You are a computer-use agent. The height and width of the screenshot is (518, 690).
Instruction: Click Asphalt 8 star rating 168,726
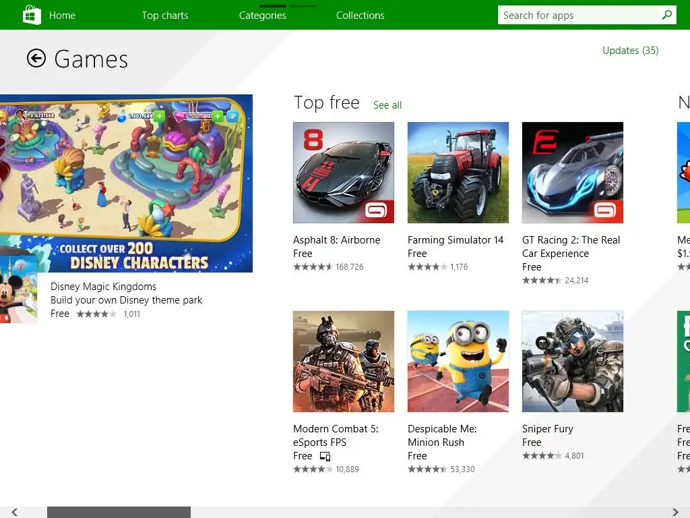click(328, 267)
